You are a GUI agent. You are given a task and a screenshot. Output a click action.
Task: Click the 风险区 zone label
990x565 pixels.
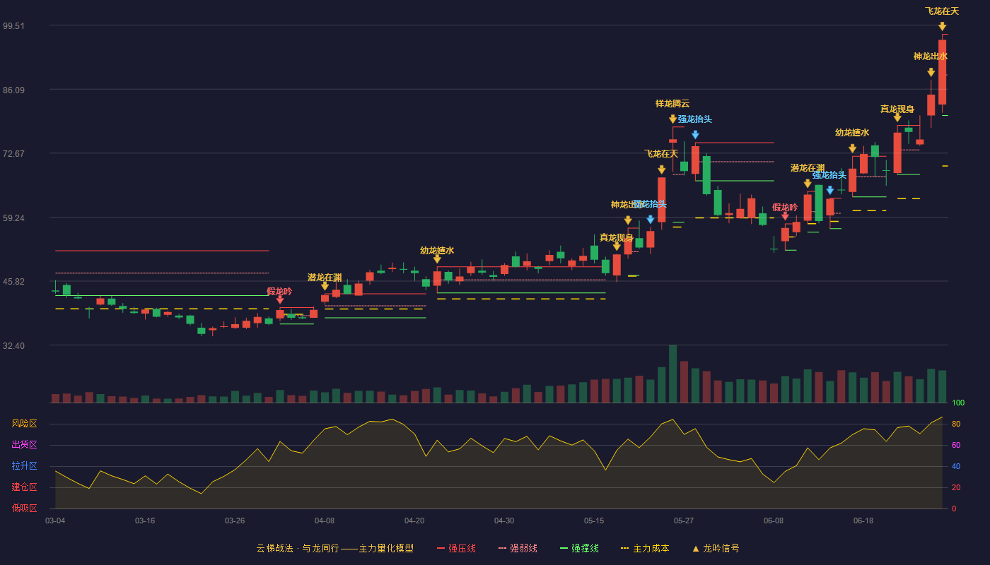[25, 424]
